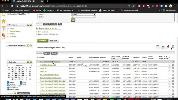Toggle the Exams calendar checkbox
178x100 pixels.
pos(21,82)
